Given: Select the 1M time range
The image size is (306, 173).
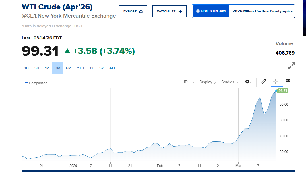Looking at the screenshot, I should tap(47, 68).
